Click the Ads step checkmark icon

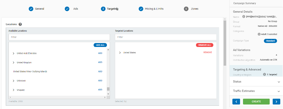point(67,9)
